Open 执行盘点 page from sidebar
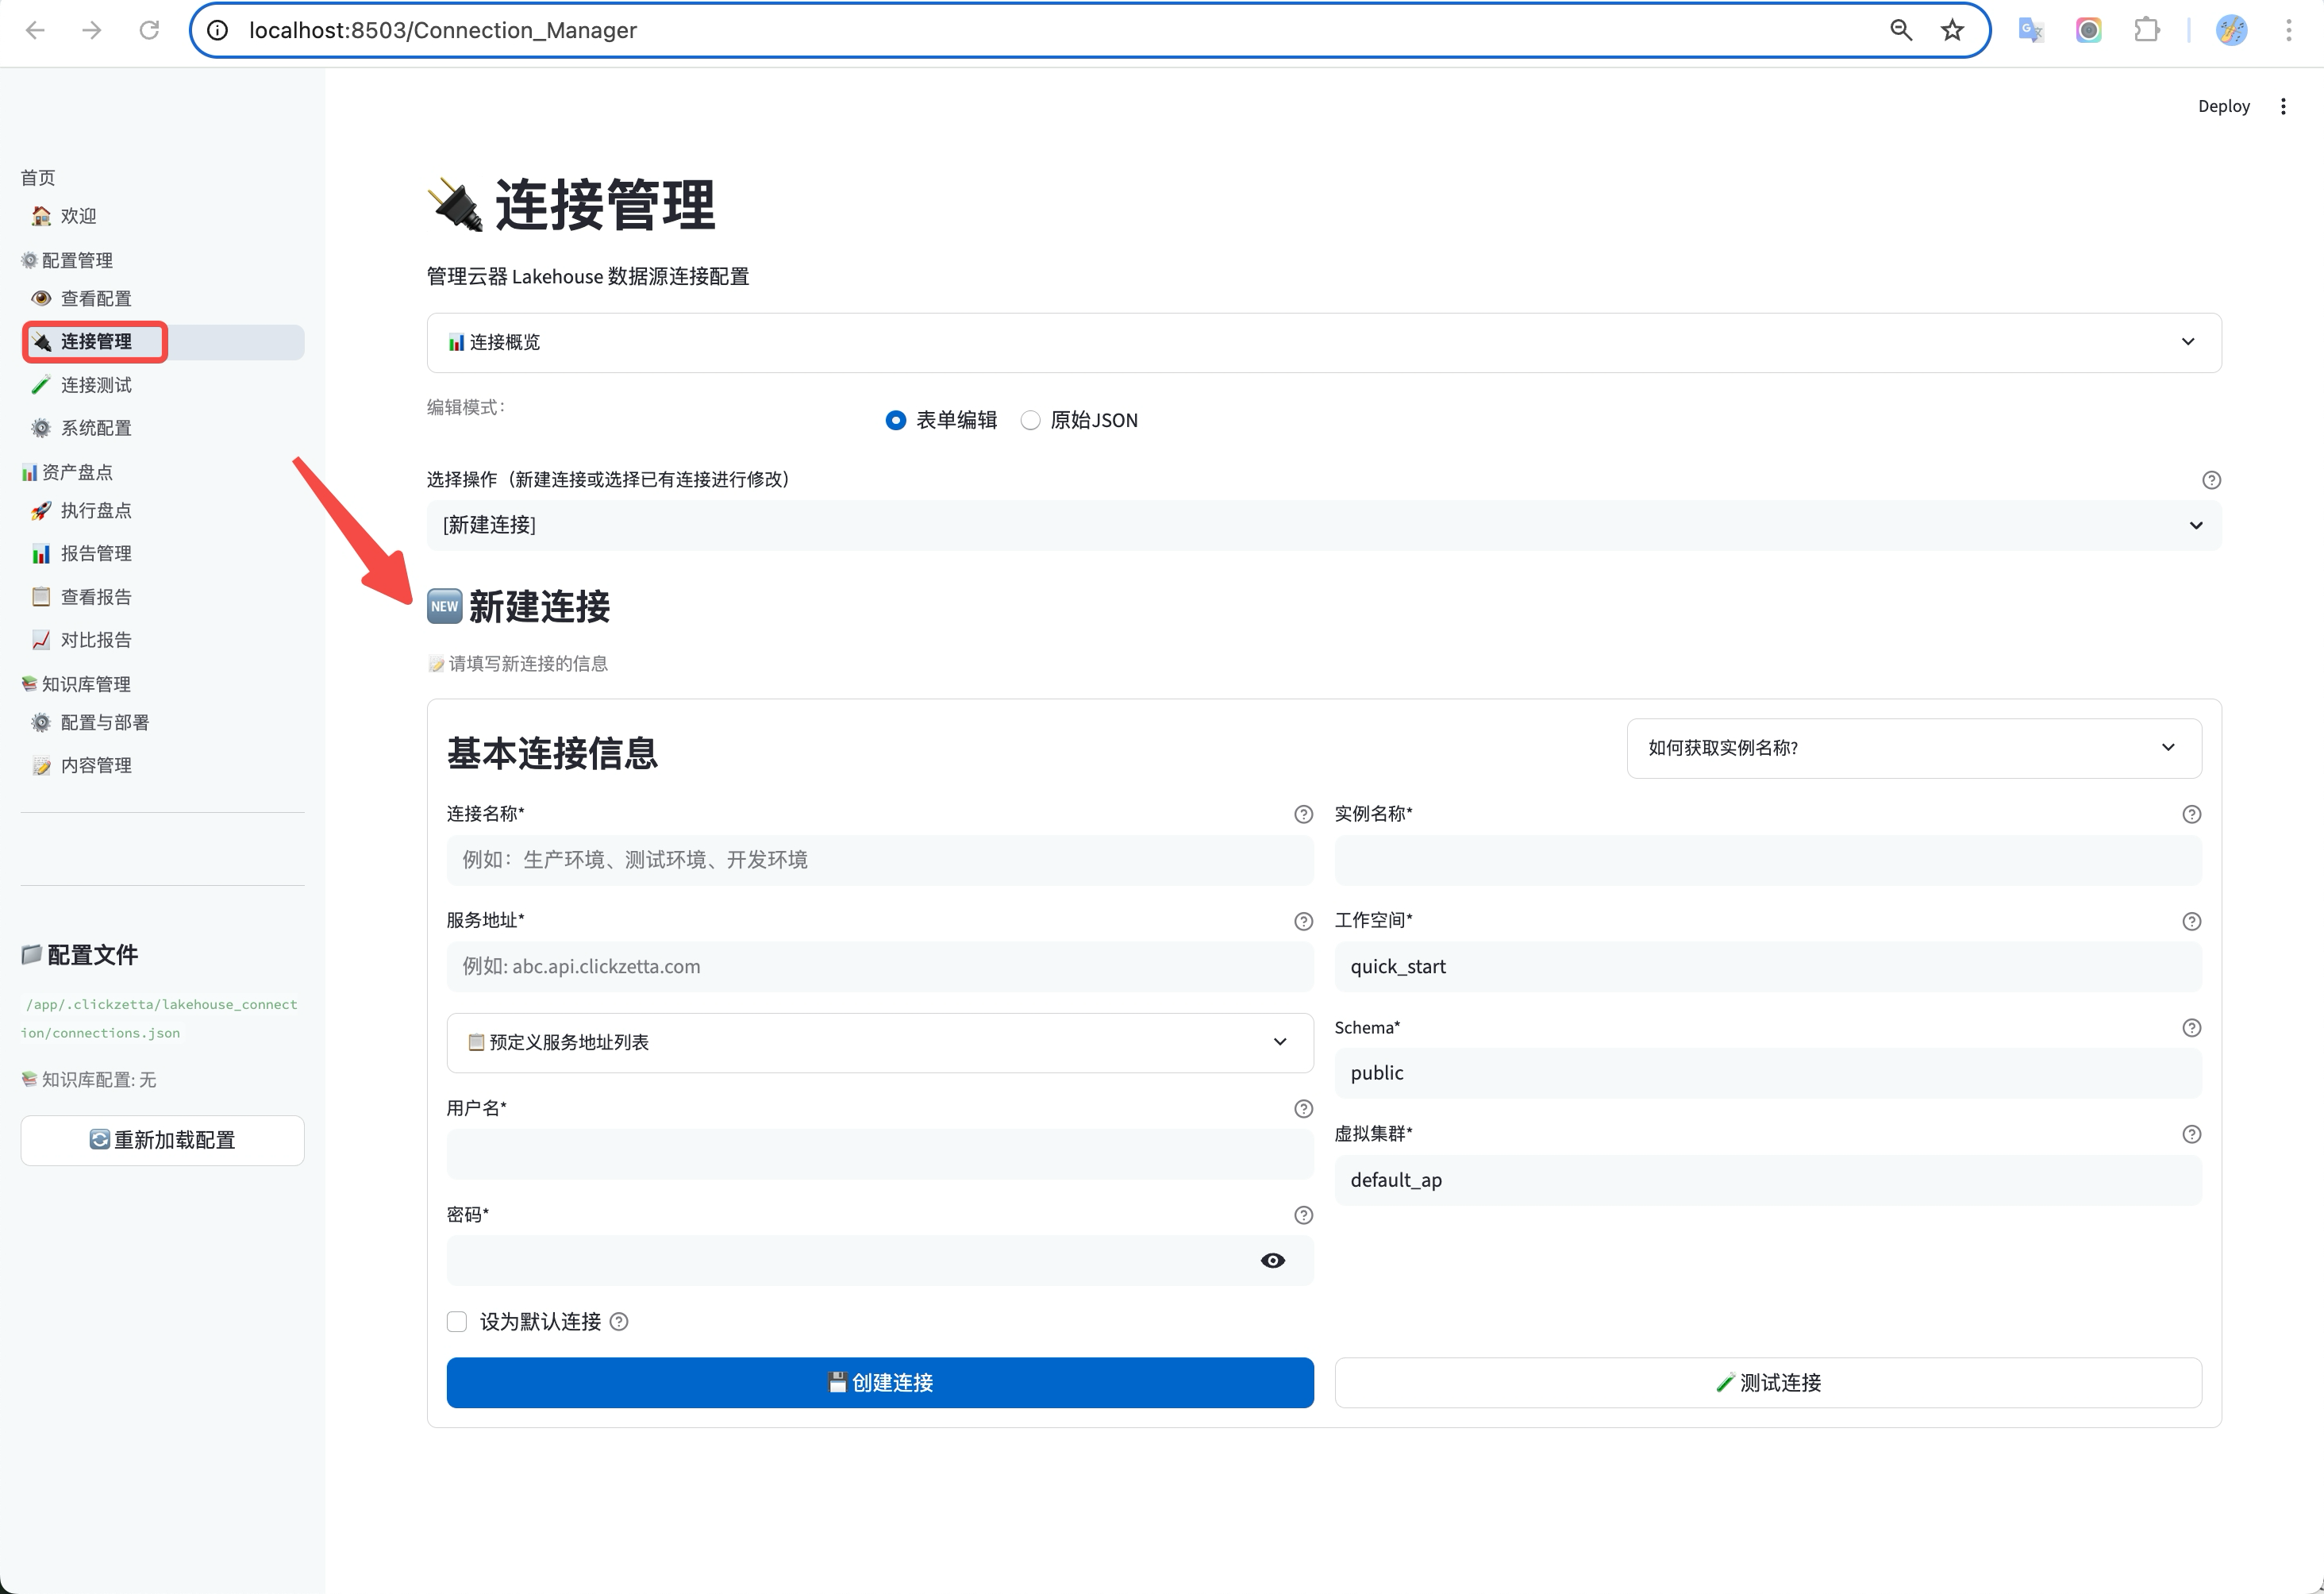 point(96,510)
